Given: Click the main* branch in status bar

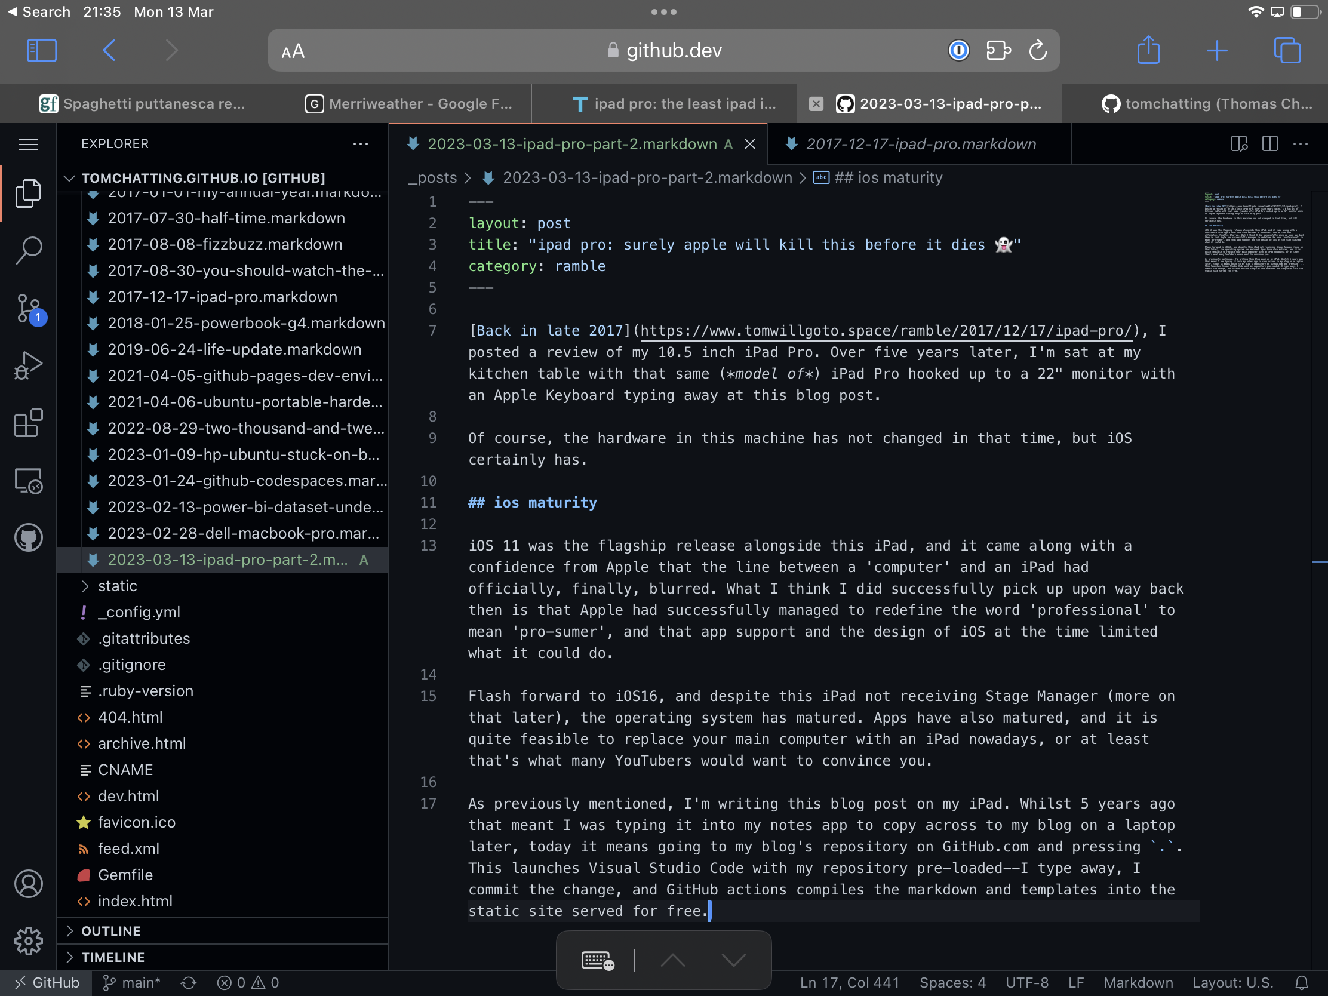Looking at the screenshot, I should 131,983.
